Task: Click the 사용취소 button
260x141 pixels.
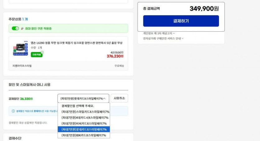Action: pyautogui.click(x=119, y=98)
